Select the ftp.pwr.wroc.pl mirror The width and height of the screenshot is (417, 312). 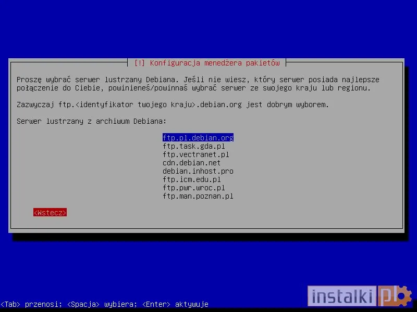[x=195, y=188]
